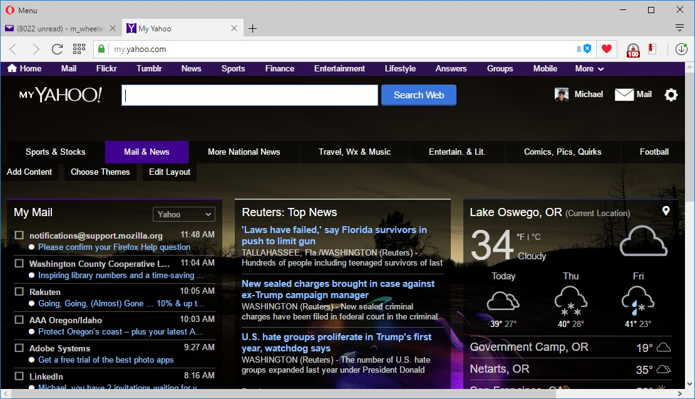Click the Mail envelope icon in header

click(x=624, y=95)
